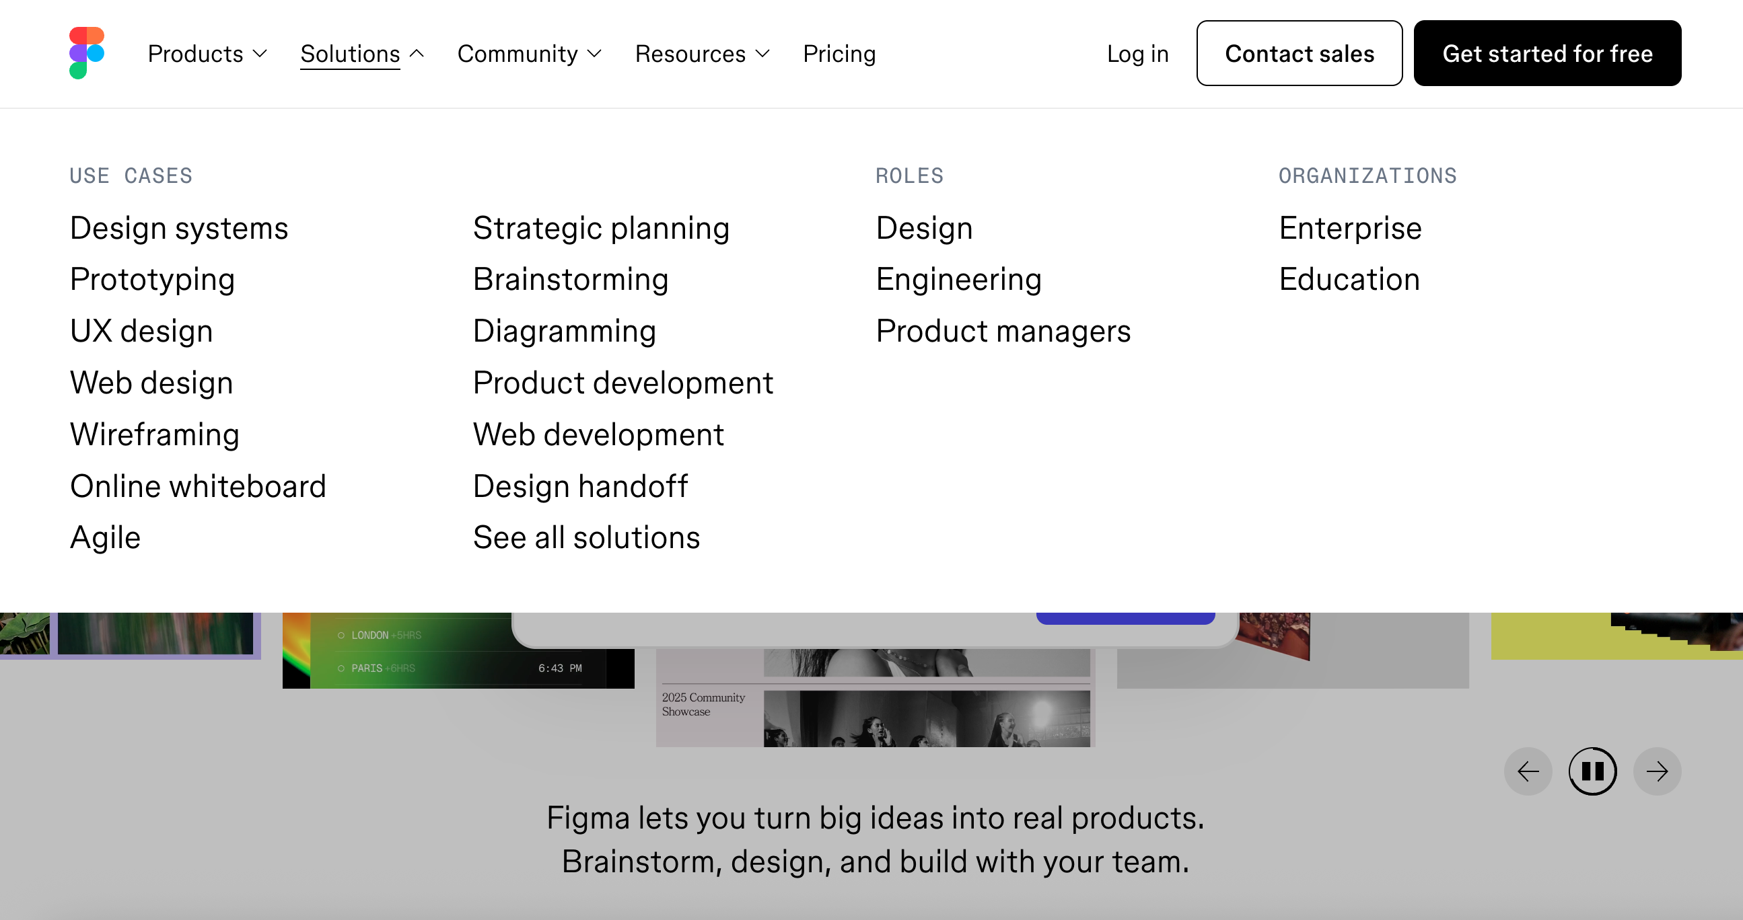Open Enterprise under Organizations

(x=1350, y=228)
